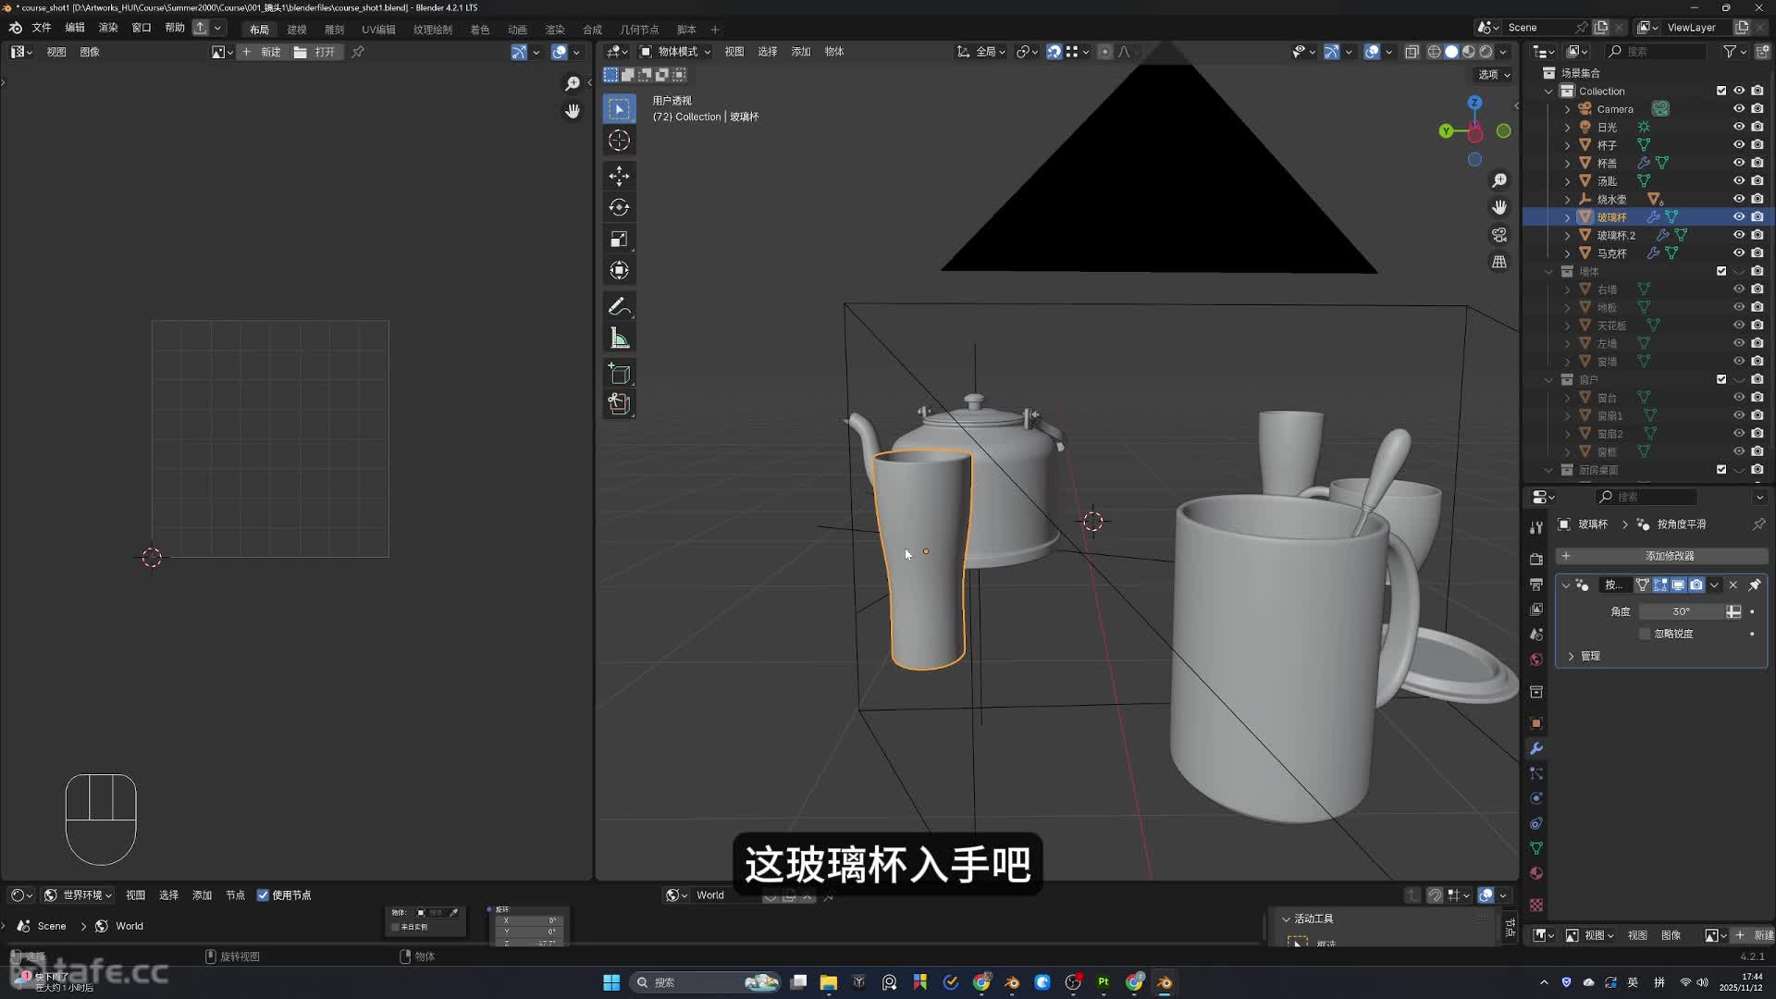Image resolution: width=1776 pixels, height=999 pixels.
Task: Expand the 管理 section in modifier
Action: click(1571, 656)
